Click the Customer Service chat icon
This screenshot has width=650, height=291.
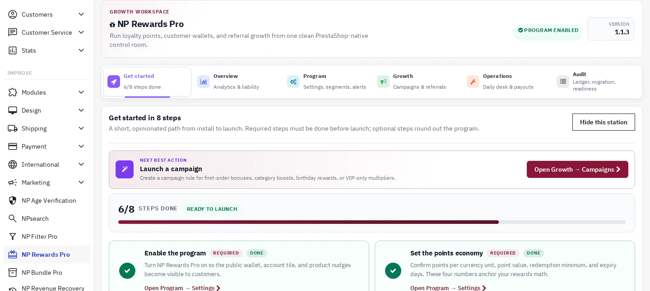13,32
